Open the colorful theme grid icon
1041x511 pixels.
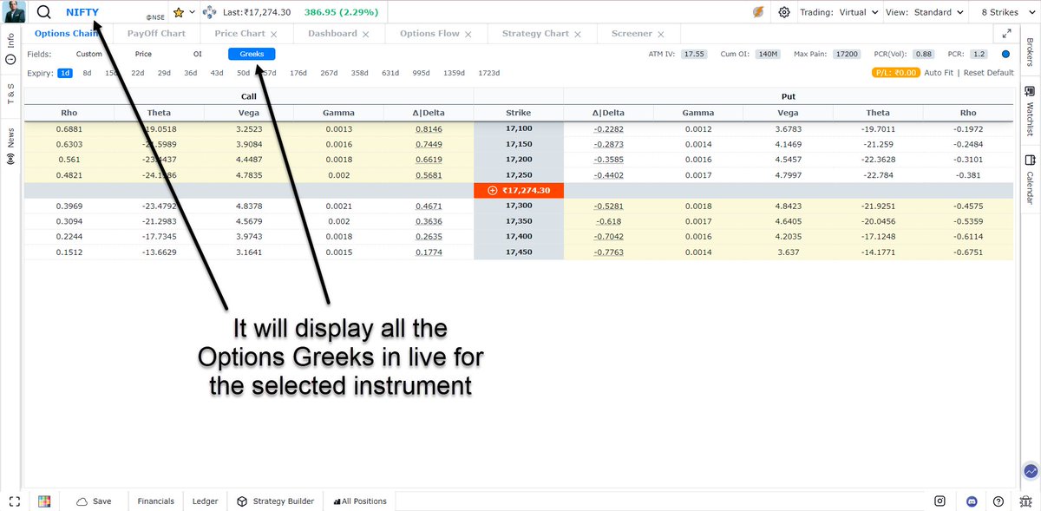(x=44, y=501)
